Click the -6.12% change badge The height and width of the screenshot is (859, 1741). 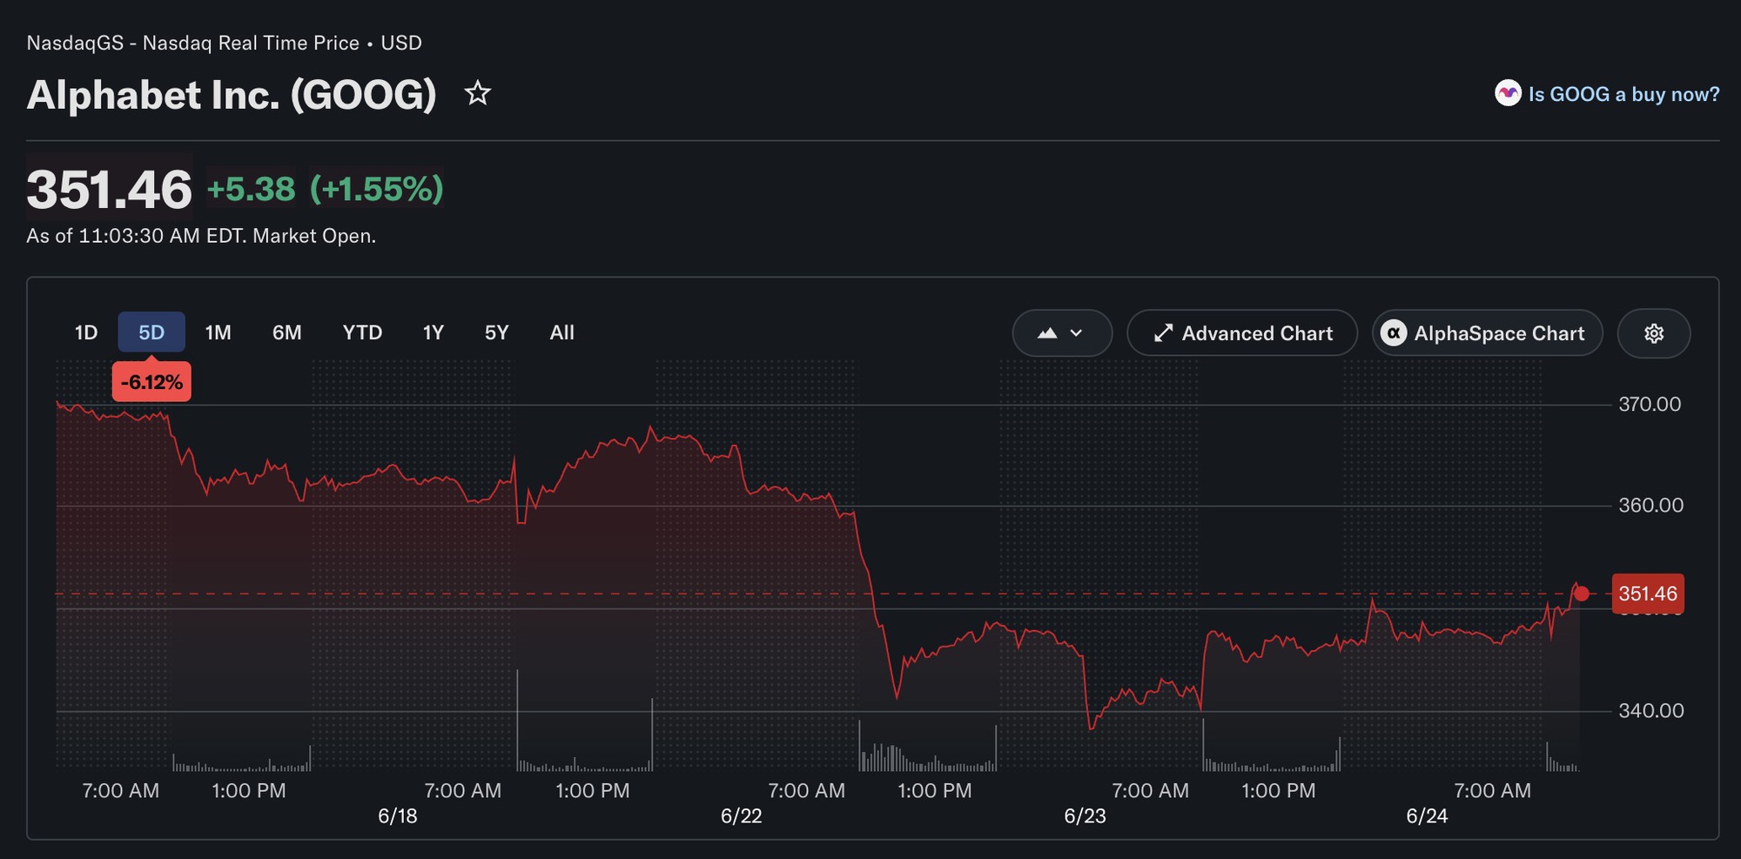tap(151, 382)
